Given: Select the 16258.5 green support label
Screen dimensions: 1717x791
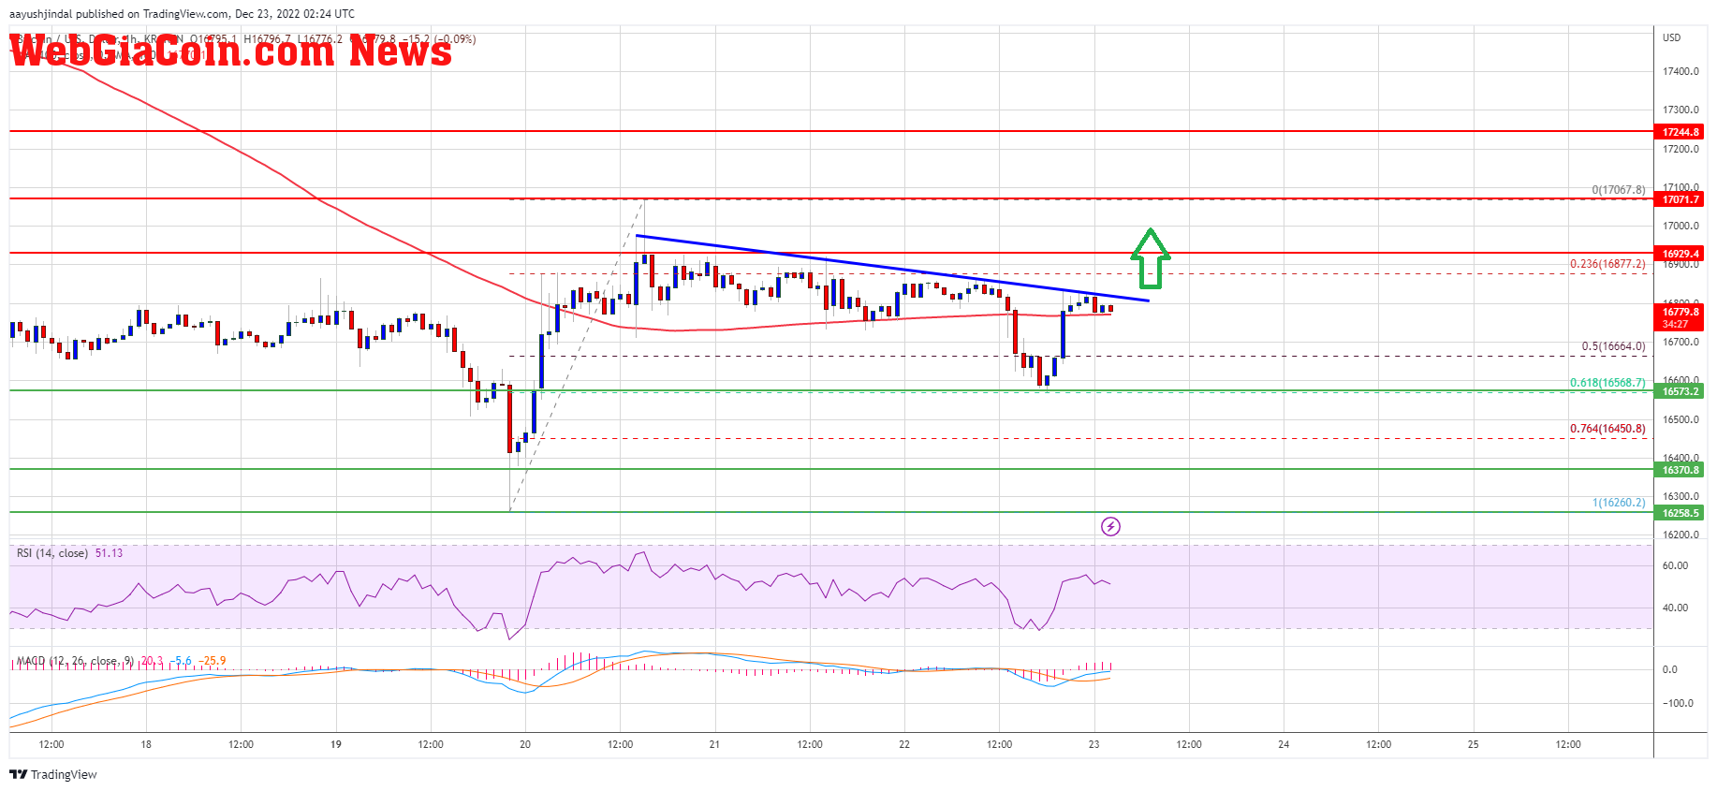Looking at the screenshot, I should click(x=1680, y=513).
